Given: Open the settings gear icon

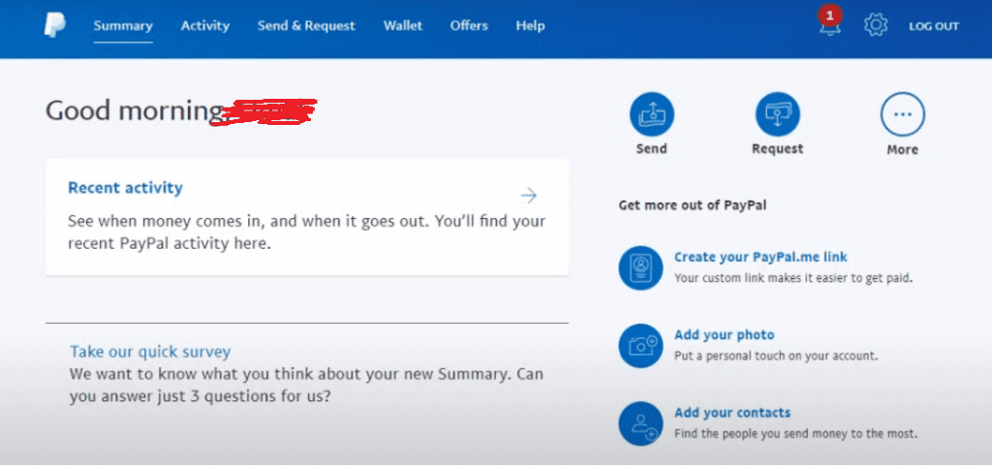Looking at the screenshot, I should (876, 26).
